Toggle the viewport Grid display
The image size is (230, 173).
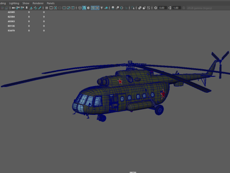pyautogui.click(x=46, y=8)
